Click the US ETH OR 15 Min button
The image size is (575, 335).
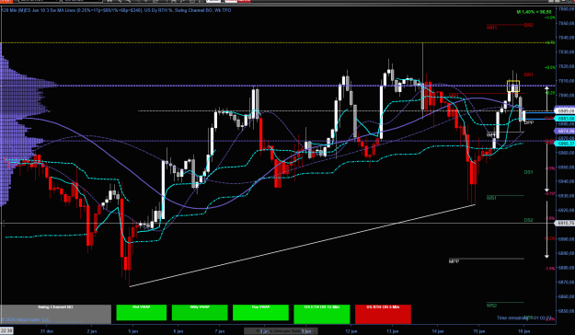pyautogui.click(x=322, y=314)
